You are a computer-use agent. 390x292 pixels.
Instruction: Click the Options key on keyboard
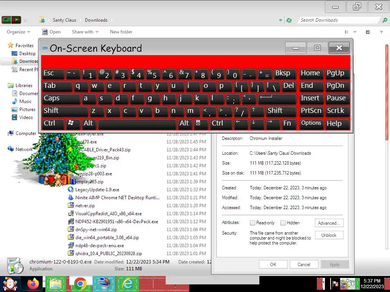[x=312, y=124]
